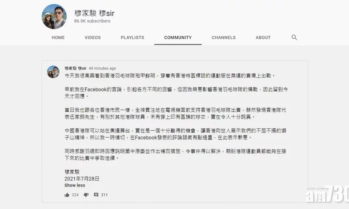Screen dimensions: 349x209
Task: Click the post's '49 minutes ago' timestamp
Action: [x=102, y=68]
